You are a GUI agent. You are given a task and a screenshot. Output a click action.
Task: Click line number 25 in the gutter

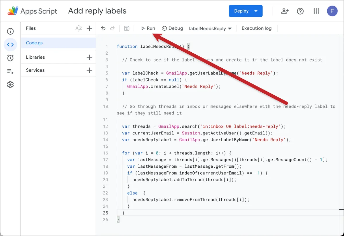[105, 213]
